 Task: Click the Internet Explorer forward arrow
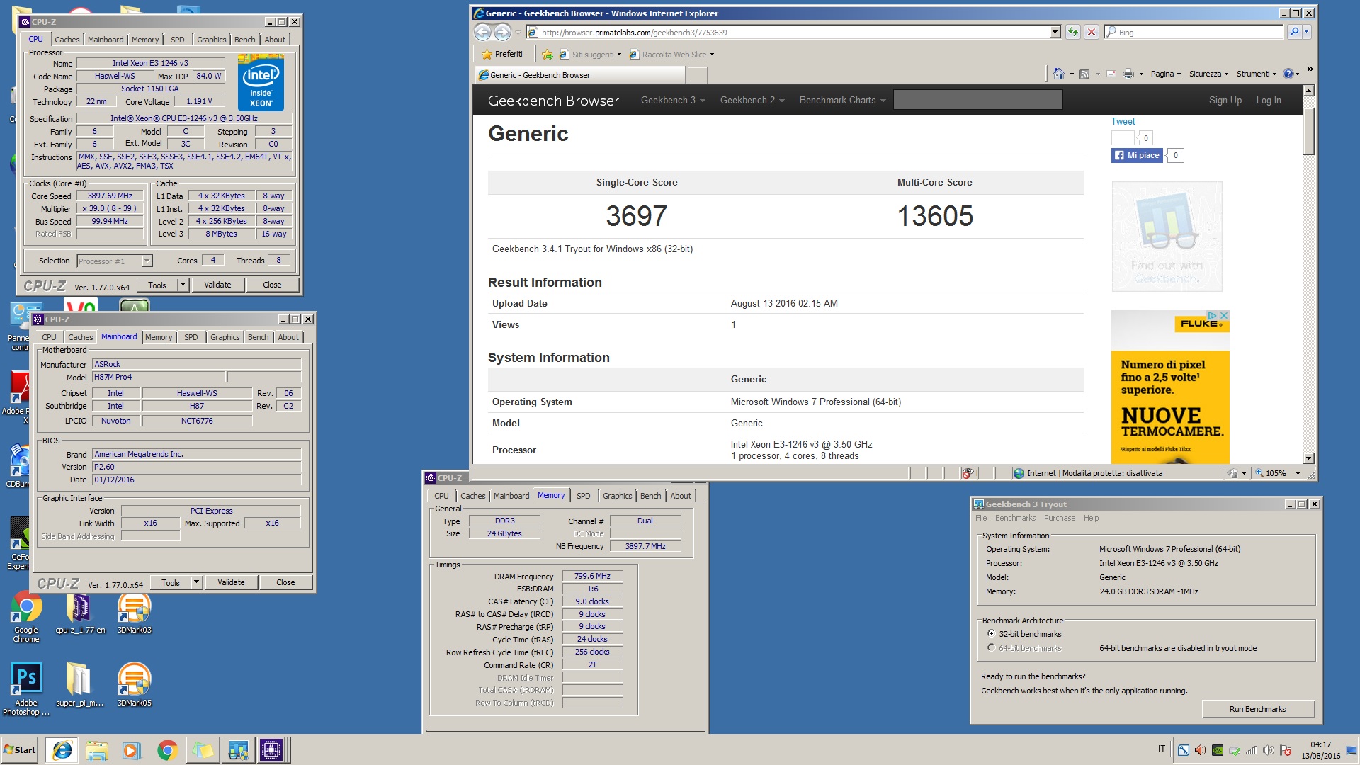[x=502, y=32]
